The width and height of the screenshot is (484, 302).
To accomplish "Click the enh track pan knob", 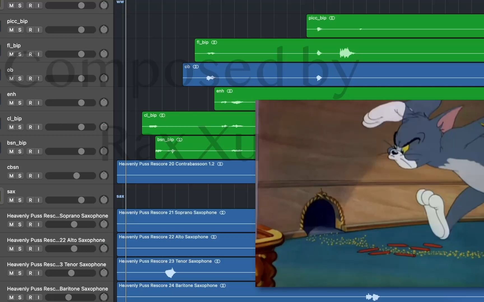I will pos(104,102).
